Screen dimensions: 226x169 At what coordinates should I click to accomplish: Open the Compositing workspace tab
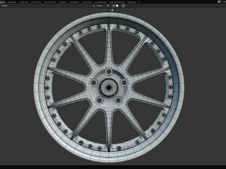[100, 2]
